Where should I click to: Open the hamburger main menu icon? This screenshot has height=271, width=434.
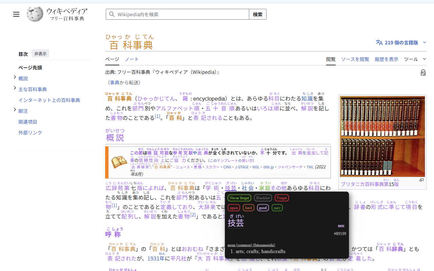tap(16, 14)
